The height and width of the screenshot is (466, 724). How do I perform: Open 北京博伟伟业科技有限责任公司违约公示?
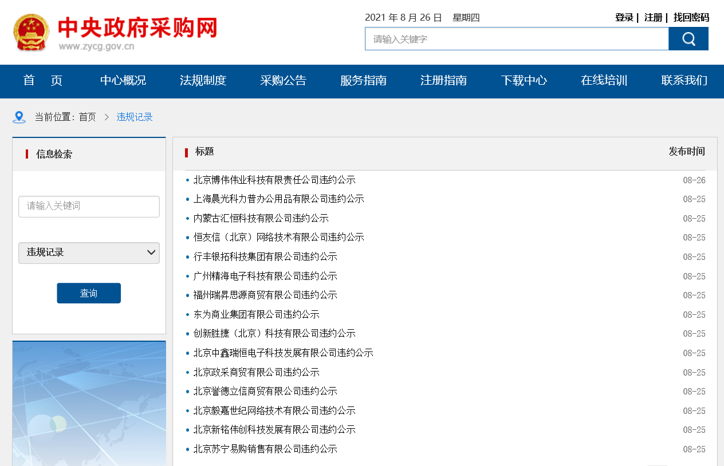[x=274, y=180]
